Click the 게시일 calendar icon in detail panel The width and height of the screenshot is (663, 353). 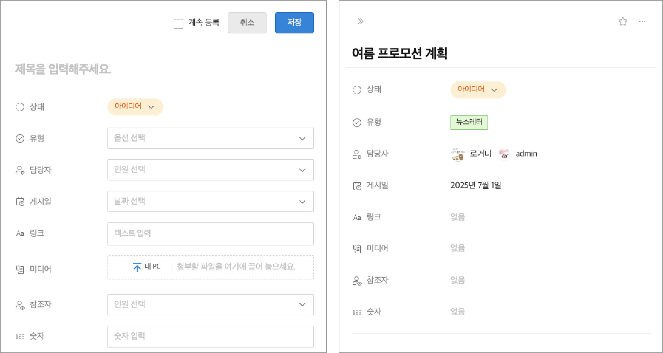click(x=357, y=186)
